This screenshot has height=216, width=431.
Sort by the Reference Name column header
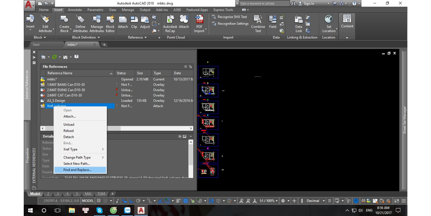[80, 73]
